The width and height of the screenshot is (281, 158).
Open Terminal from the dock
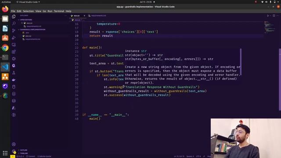pyautogui.click(x=5, y=57)
